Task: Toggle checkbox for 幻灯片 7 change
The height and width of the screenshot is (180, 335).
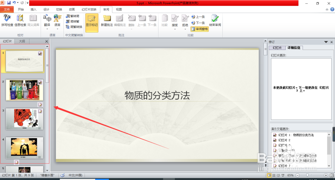Action: pyautogui.click(x=275, y=166)
